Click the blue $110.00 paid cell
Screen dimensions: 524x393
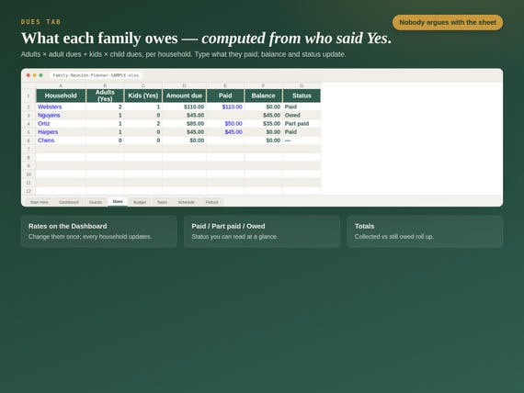[x=225, y=107]
